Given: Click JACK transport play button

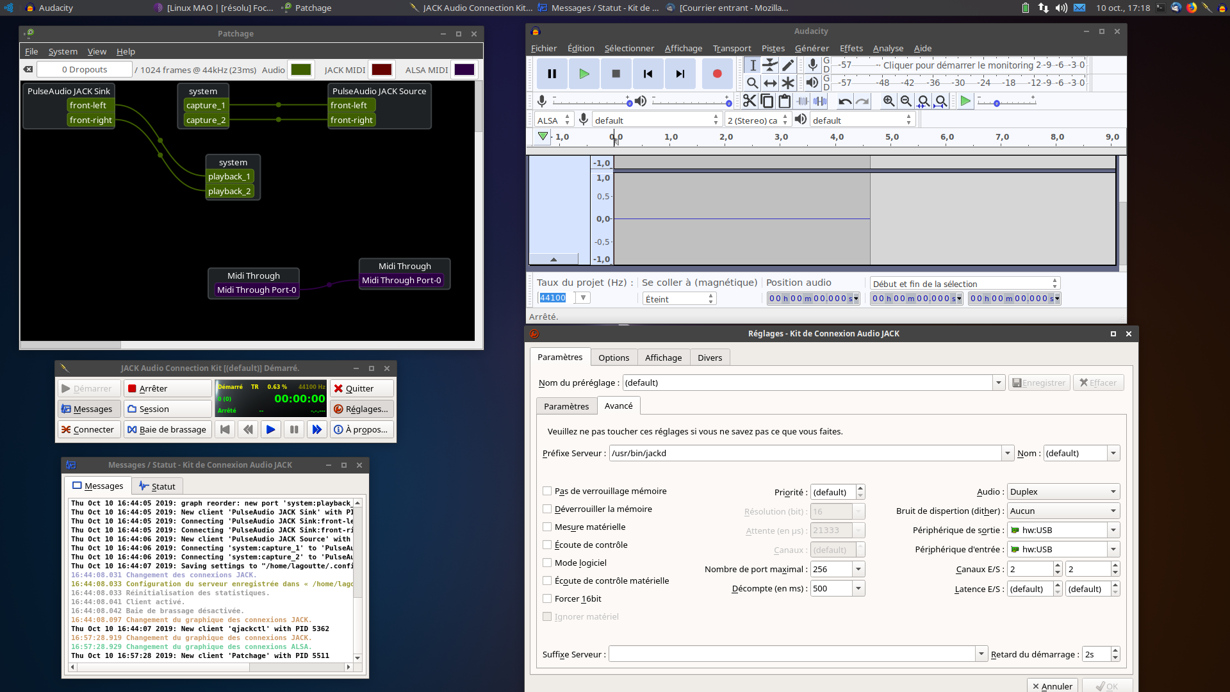Looking at the screenshot, I should [x=270, y=429].
